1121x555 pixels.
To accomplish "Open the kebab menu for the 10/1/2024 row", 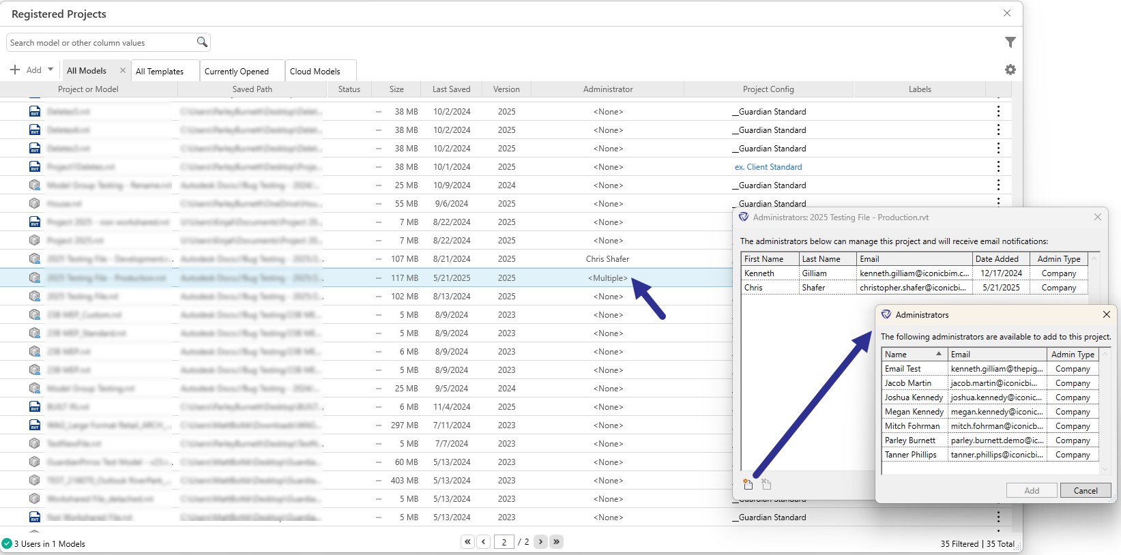I will click(x=998, y=166).
